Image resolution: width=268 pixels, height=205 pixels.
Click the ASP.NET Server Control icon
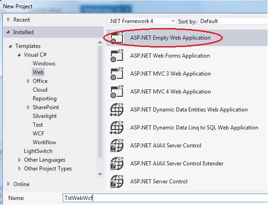coord(117,182)
